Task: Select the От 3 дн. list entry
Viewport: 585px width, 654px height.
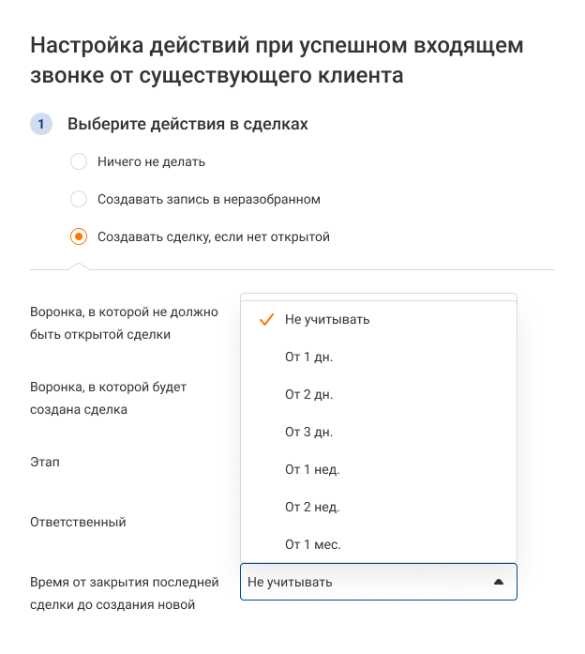Action: tap(308, 432)
